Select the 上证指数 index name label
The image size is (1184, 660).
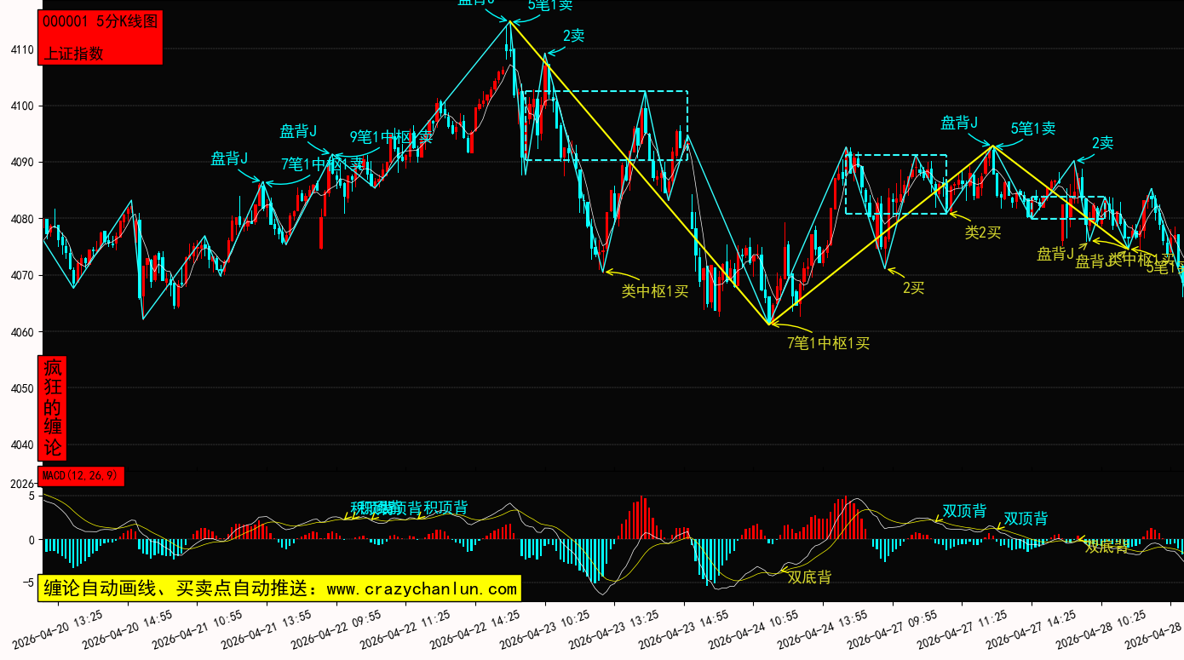73,53
